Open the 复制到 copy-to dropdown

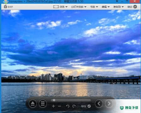pyautogui.click(x=118, y=7)
